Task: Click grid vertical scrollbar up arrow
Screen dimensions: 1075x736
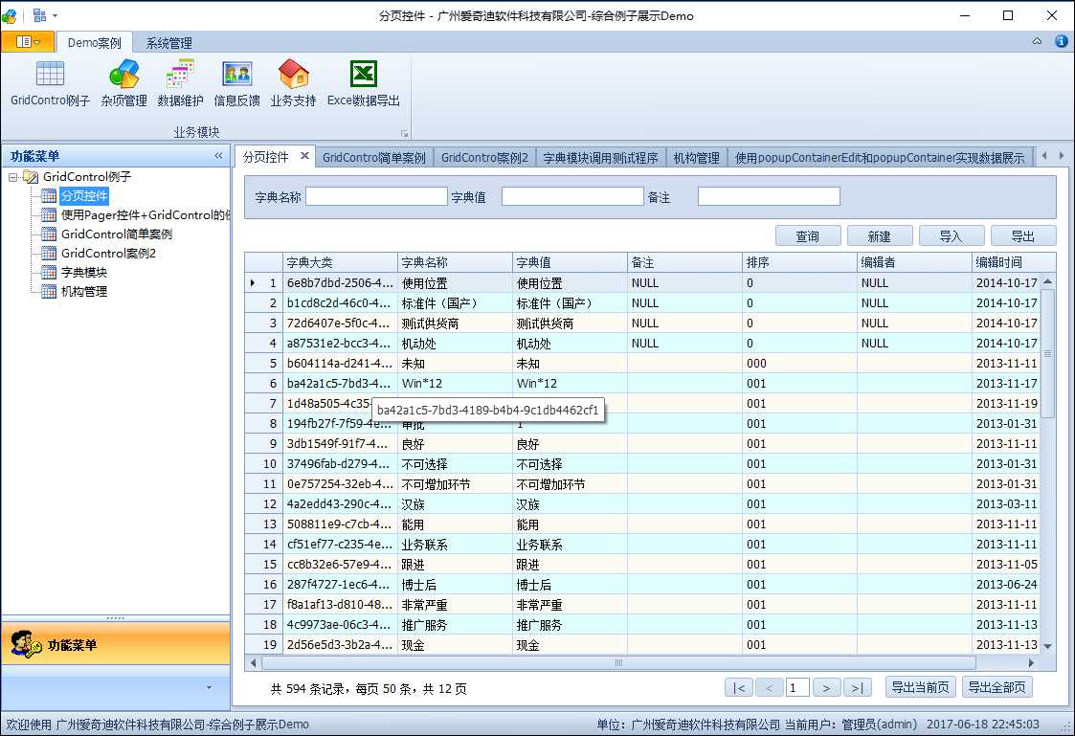Action: [x=1047, y=281]
